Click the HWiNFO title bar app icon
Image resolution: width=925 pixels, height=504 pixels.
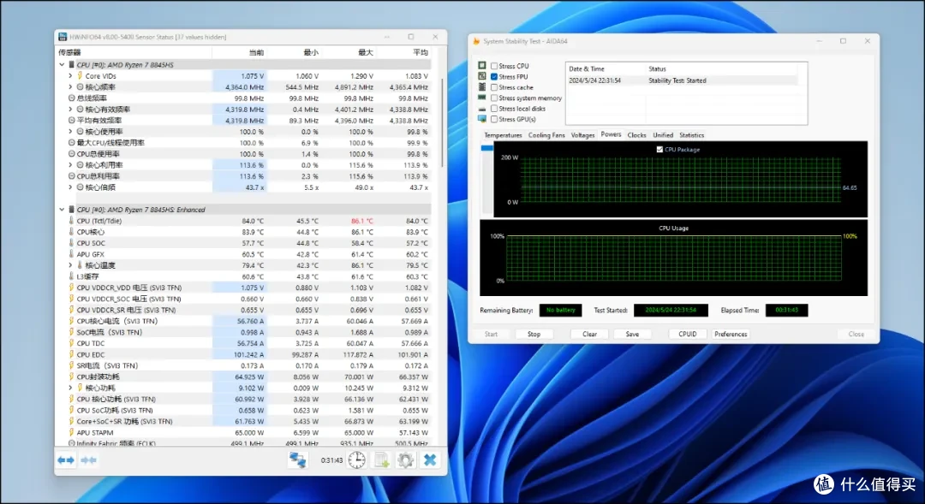(63, 37)
